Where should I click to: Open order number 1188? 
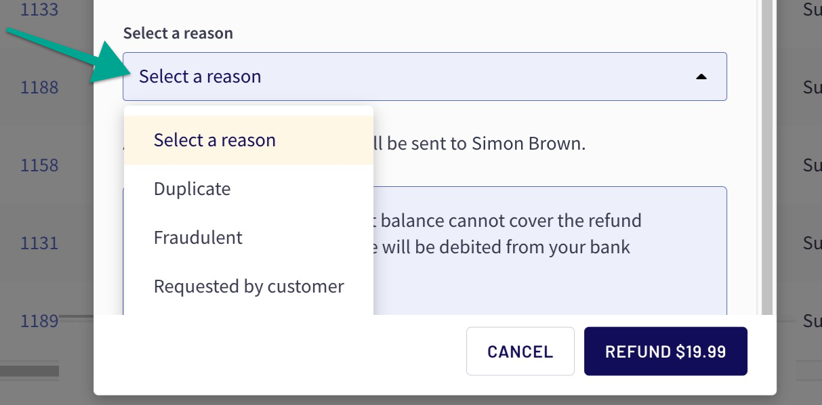(x=39, y=87)
